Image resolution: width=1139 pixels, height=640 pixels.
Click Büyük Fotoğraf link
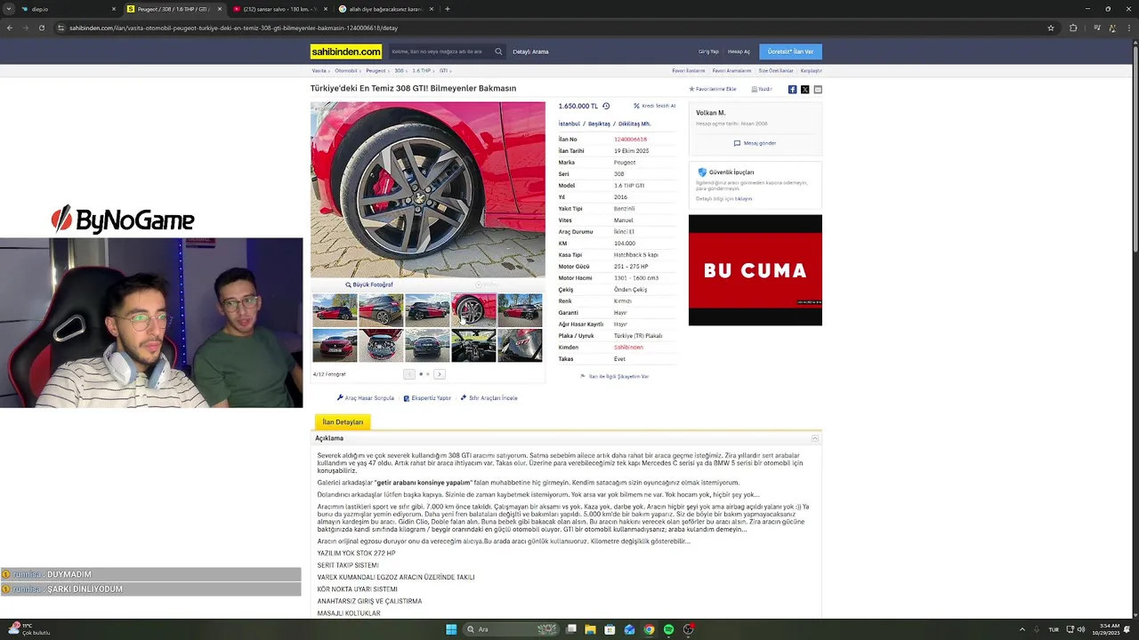tap(369, 284)
